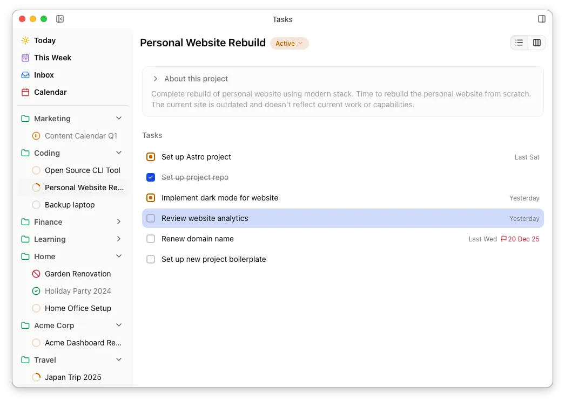The image size is (565, 402).
Task: Mark Set up new project boilerplate complete
Action: click(x=151, y=259)
